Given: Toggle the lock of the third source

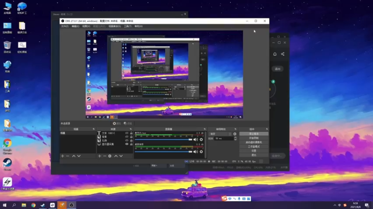Looking at the screenshot, I should coord(131,140).
